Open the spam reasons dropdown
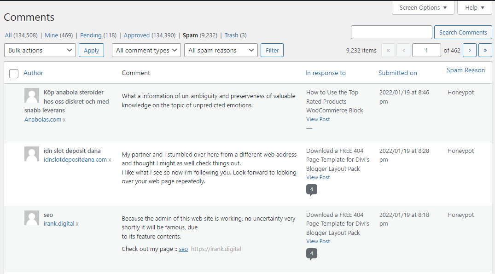The height and width of the screenshot is (274, 495). point(221,50)
